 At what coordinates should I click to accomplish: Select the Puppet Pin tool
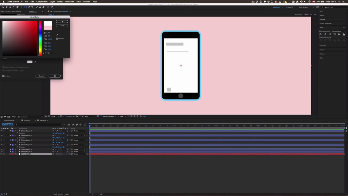tap(52, 7)
